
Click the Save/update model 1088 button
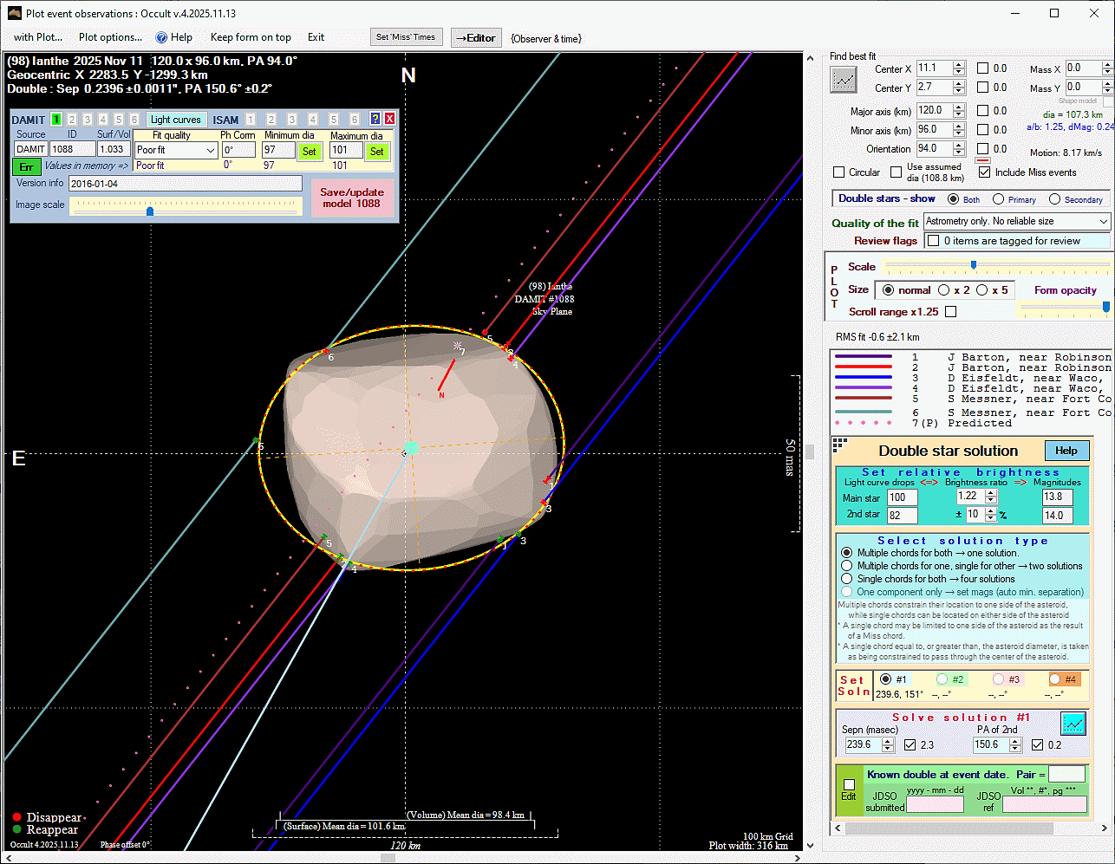coord(351,198)
